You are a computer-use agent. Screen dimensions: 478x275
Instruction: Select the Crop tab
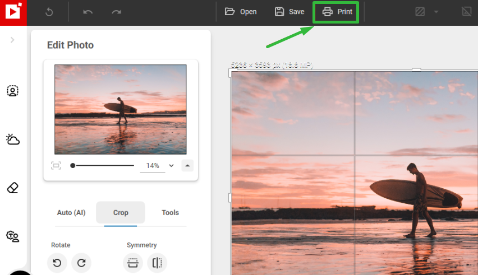(x=121, y=213)
